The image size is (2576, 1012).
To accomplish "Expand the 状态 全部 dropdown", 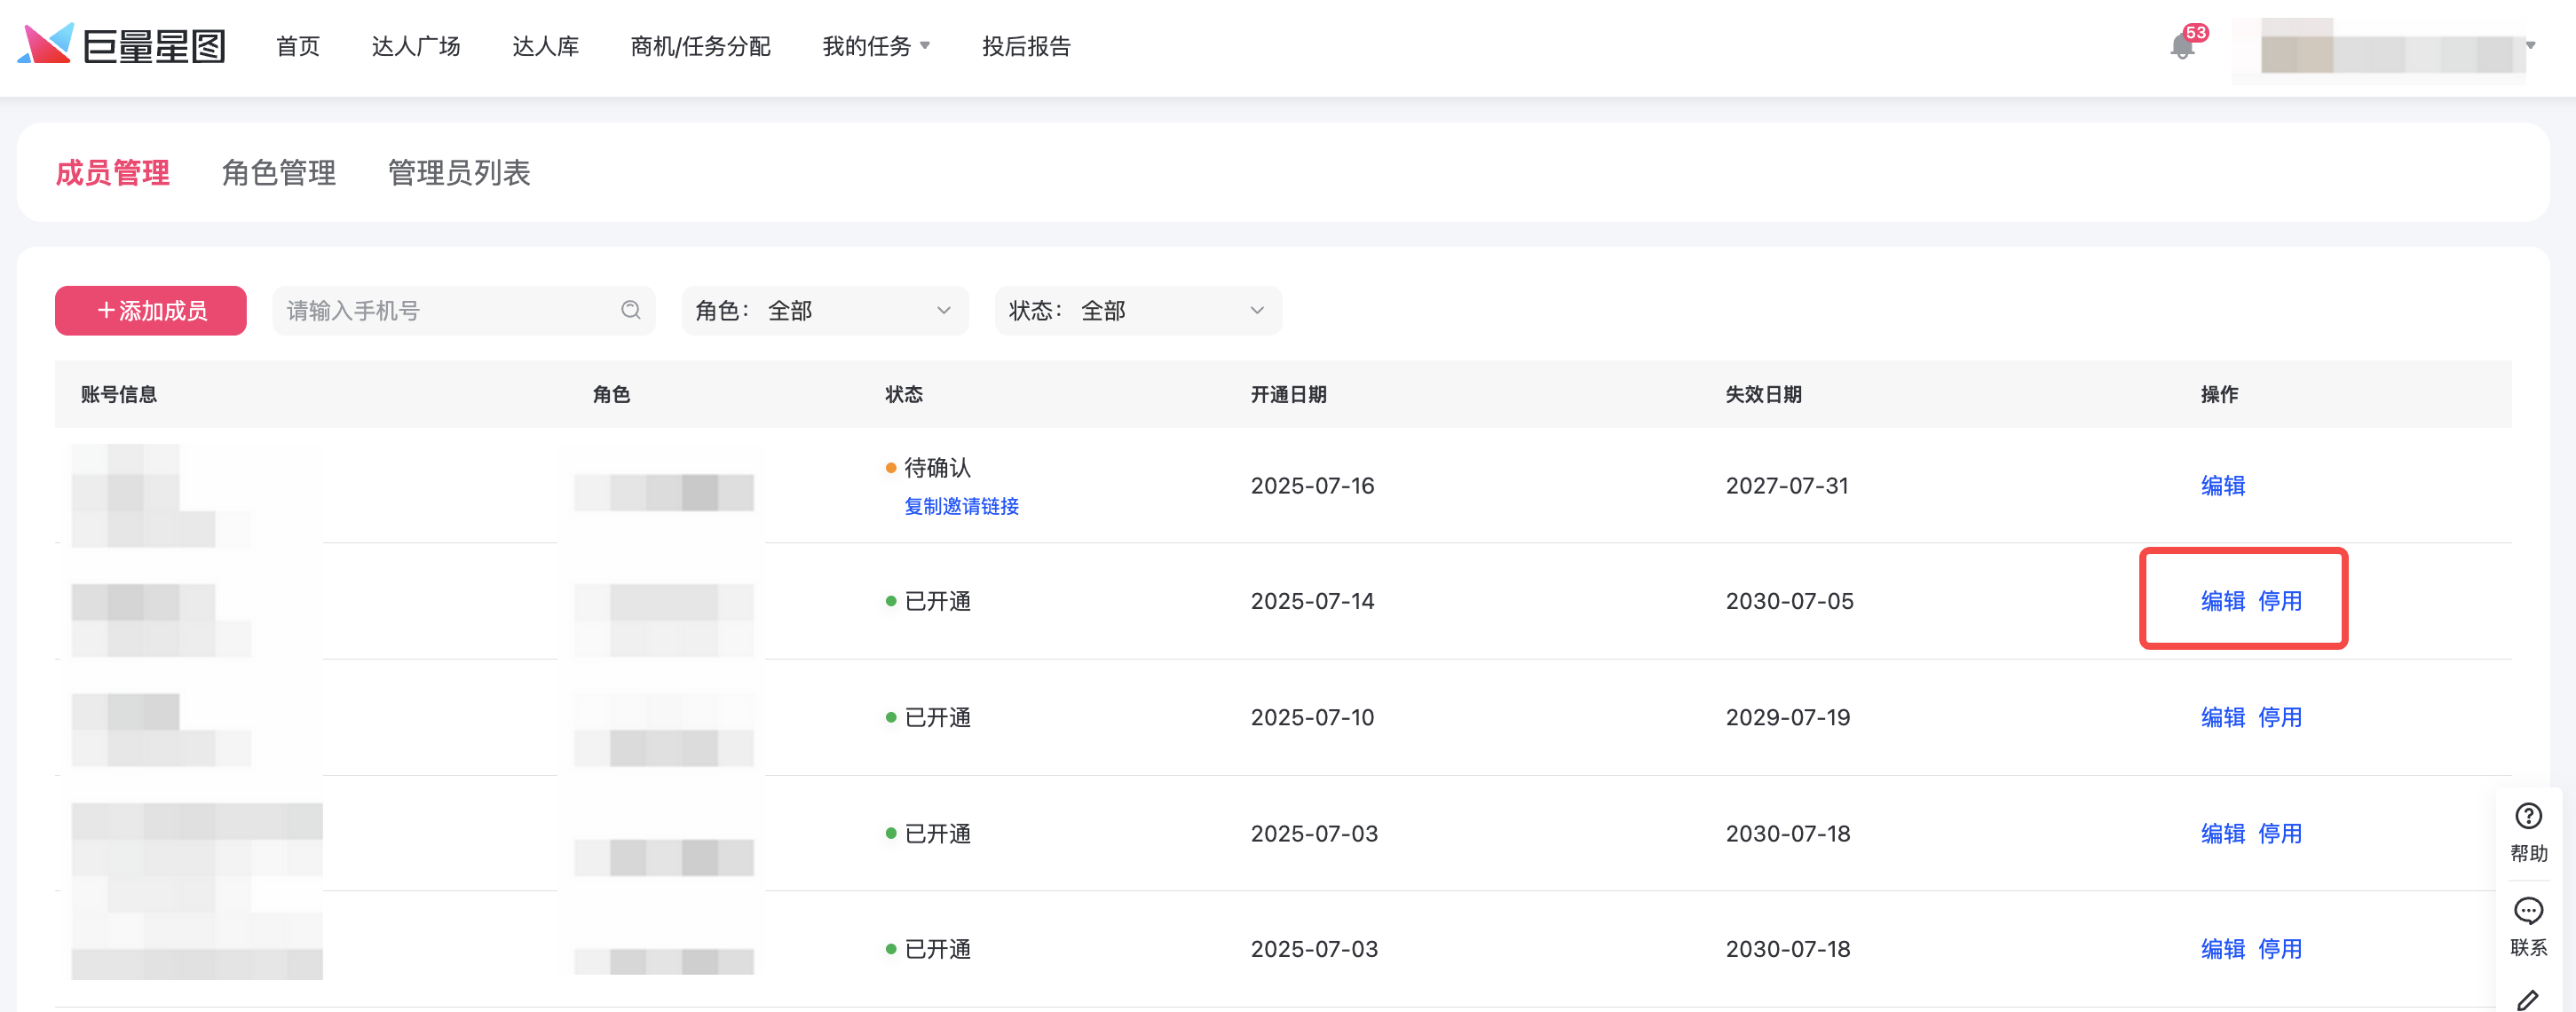I will point(1137,310).
